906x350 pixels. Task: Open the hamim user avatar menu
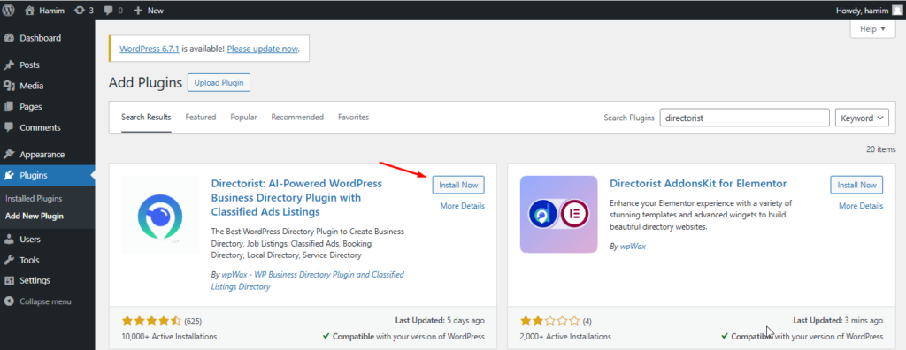(896, 11)
